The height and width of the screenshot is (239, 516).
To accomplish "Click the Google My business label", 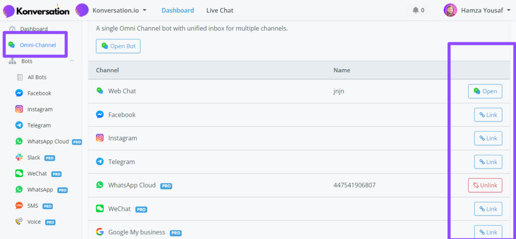I will click(x=137, y=232).
